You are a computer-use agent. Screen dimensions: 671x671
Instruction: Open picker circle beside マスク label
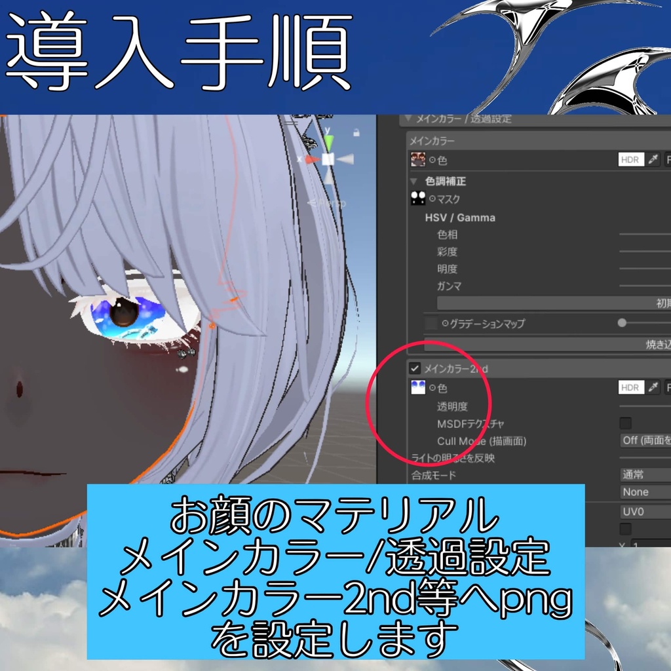432,199
